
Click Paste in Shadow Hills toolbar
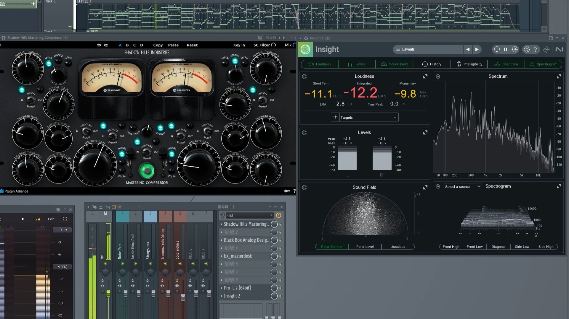tap(173, 45)
